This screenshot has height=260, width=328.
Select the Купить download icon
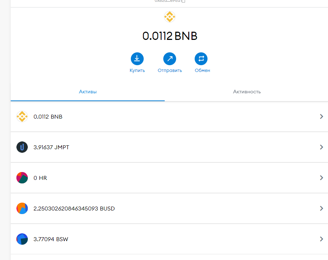(137, 58)
